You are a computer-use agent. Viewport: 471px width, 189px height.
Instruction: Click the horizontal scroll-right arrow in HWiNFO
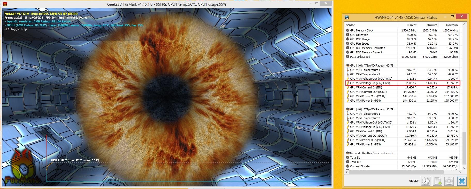pos(460,172)
